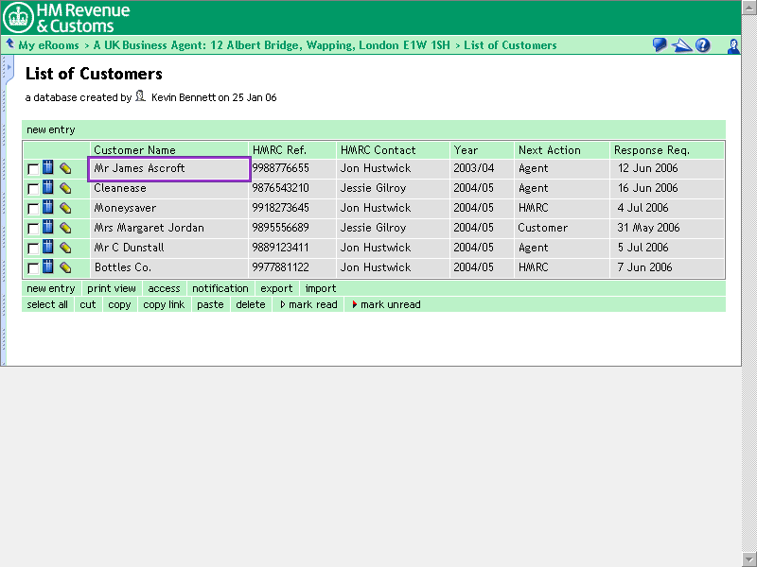The width and height of the screenshot is (757, 567).
Task: Click the Kevin Bennett member icon
Action: (x=140, y=97)
